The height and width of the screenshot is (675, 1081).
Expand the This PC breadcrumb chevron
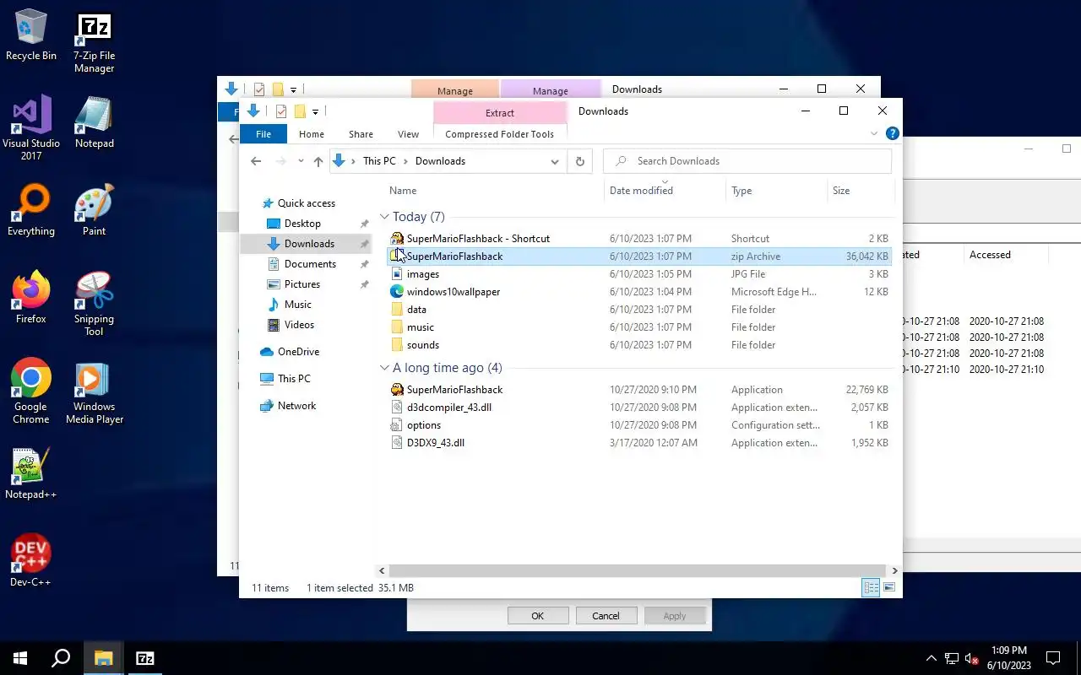coord(405,161)
